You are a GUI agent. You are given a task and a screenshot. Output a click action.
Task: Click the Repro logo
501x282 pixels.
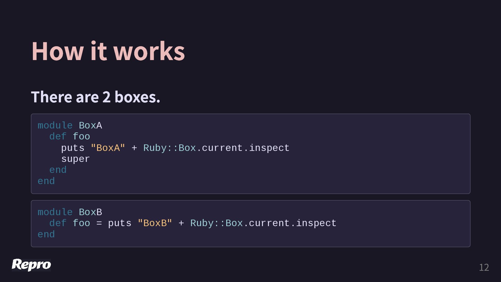pyautogui.click(x=31, y=265)
